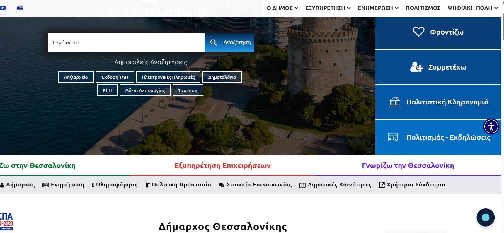
Task: Click the Δημοφιλείς Αναζητήσεις label
Action: 151,62
